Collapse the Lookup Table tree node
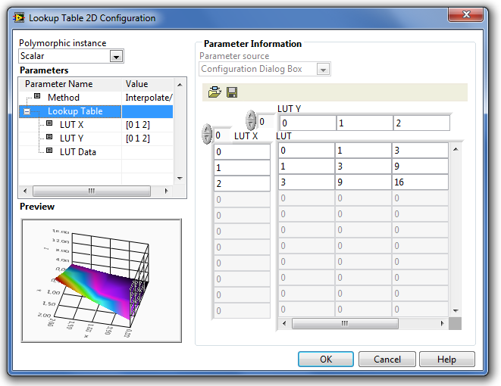This screenshot has height=386, width=501. [x=27, y=111]
